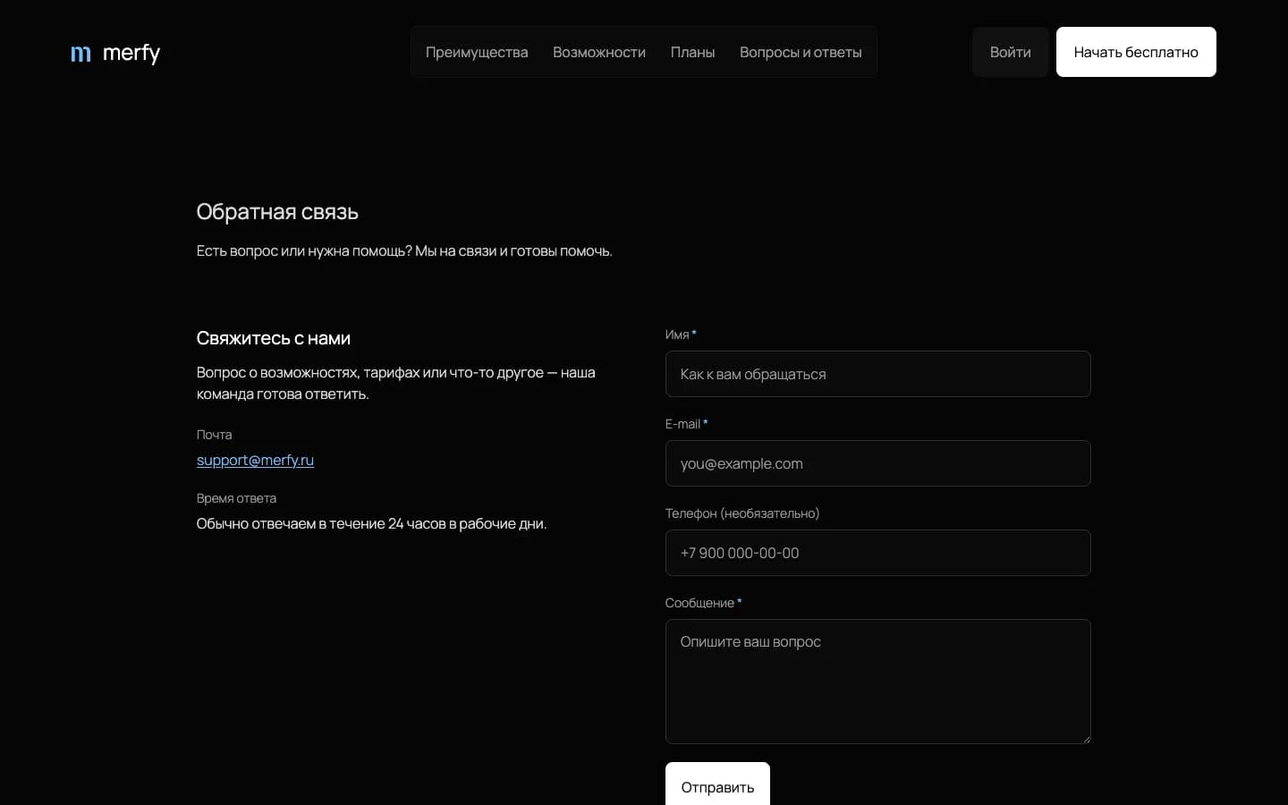
Task: Click the Почта label
Action: coord(215,435)
